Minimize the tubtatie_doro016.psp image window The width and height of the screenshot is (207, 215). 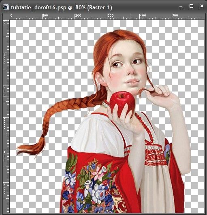(181, 7)
